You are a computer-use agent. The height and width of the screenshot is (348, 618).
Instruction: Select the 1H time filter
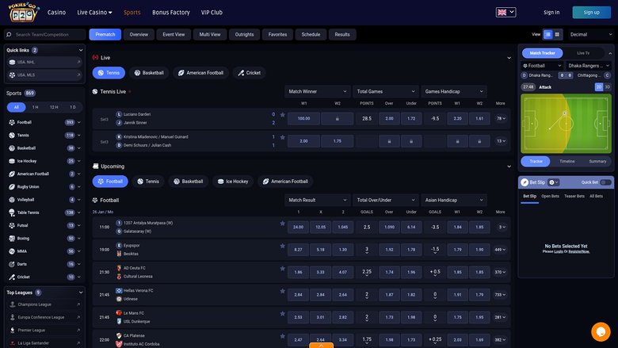point(35,107)
